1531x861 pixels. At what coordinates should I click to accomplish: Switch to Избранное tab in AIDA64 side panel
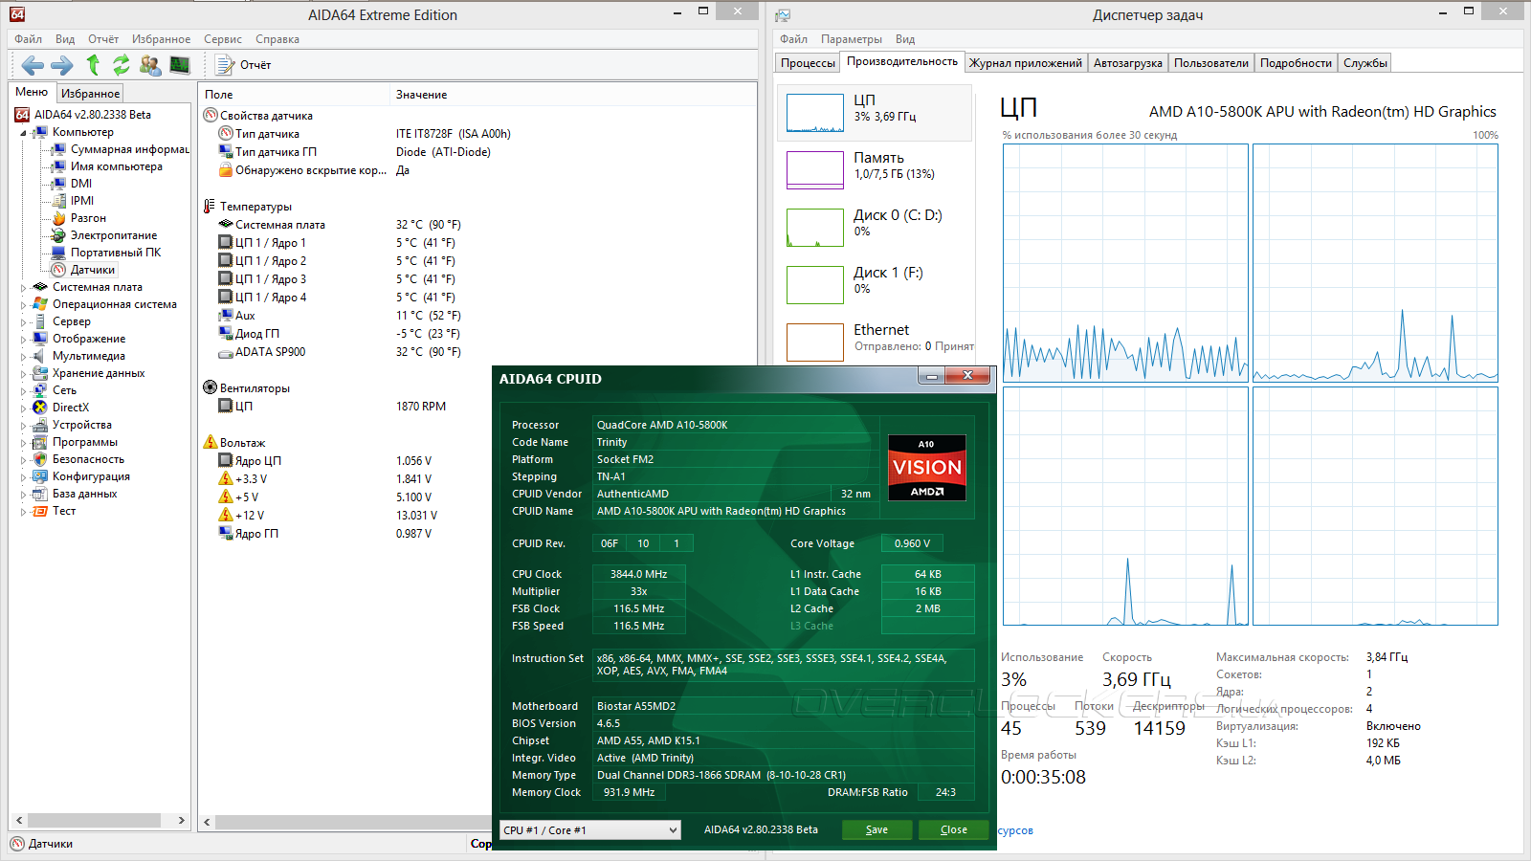(x=91, y=93)
